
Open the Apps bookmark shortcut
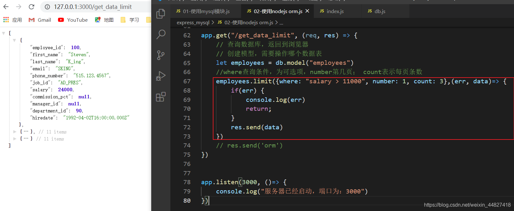coord(12,20)
